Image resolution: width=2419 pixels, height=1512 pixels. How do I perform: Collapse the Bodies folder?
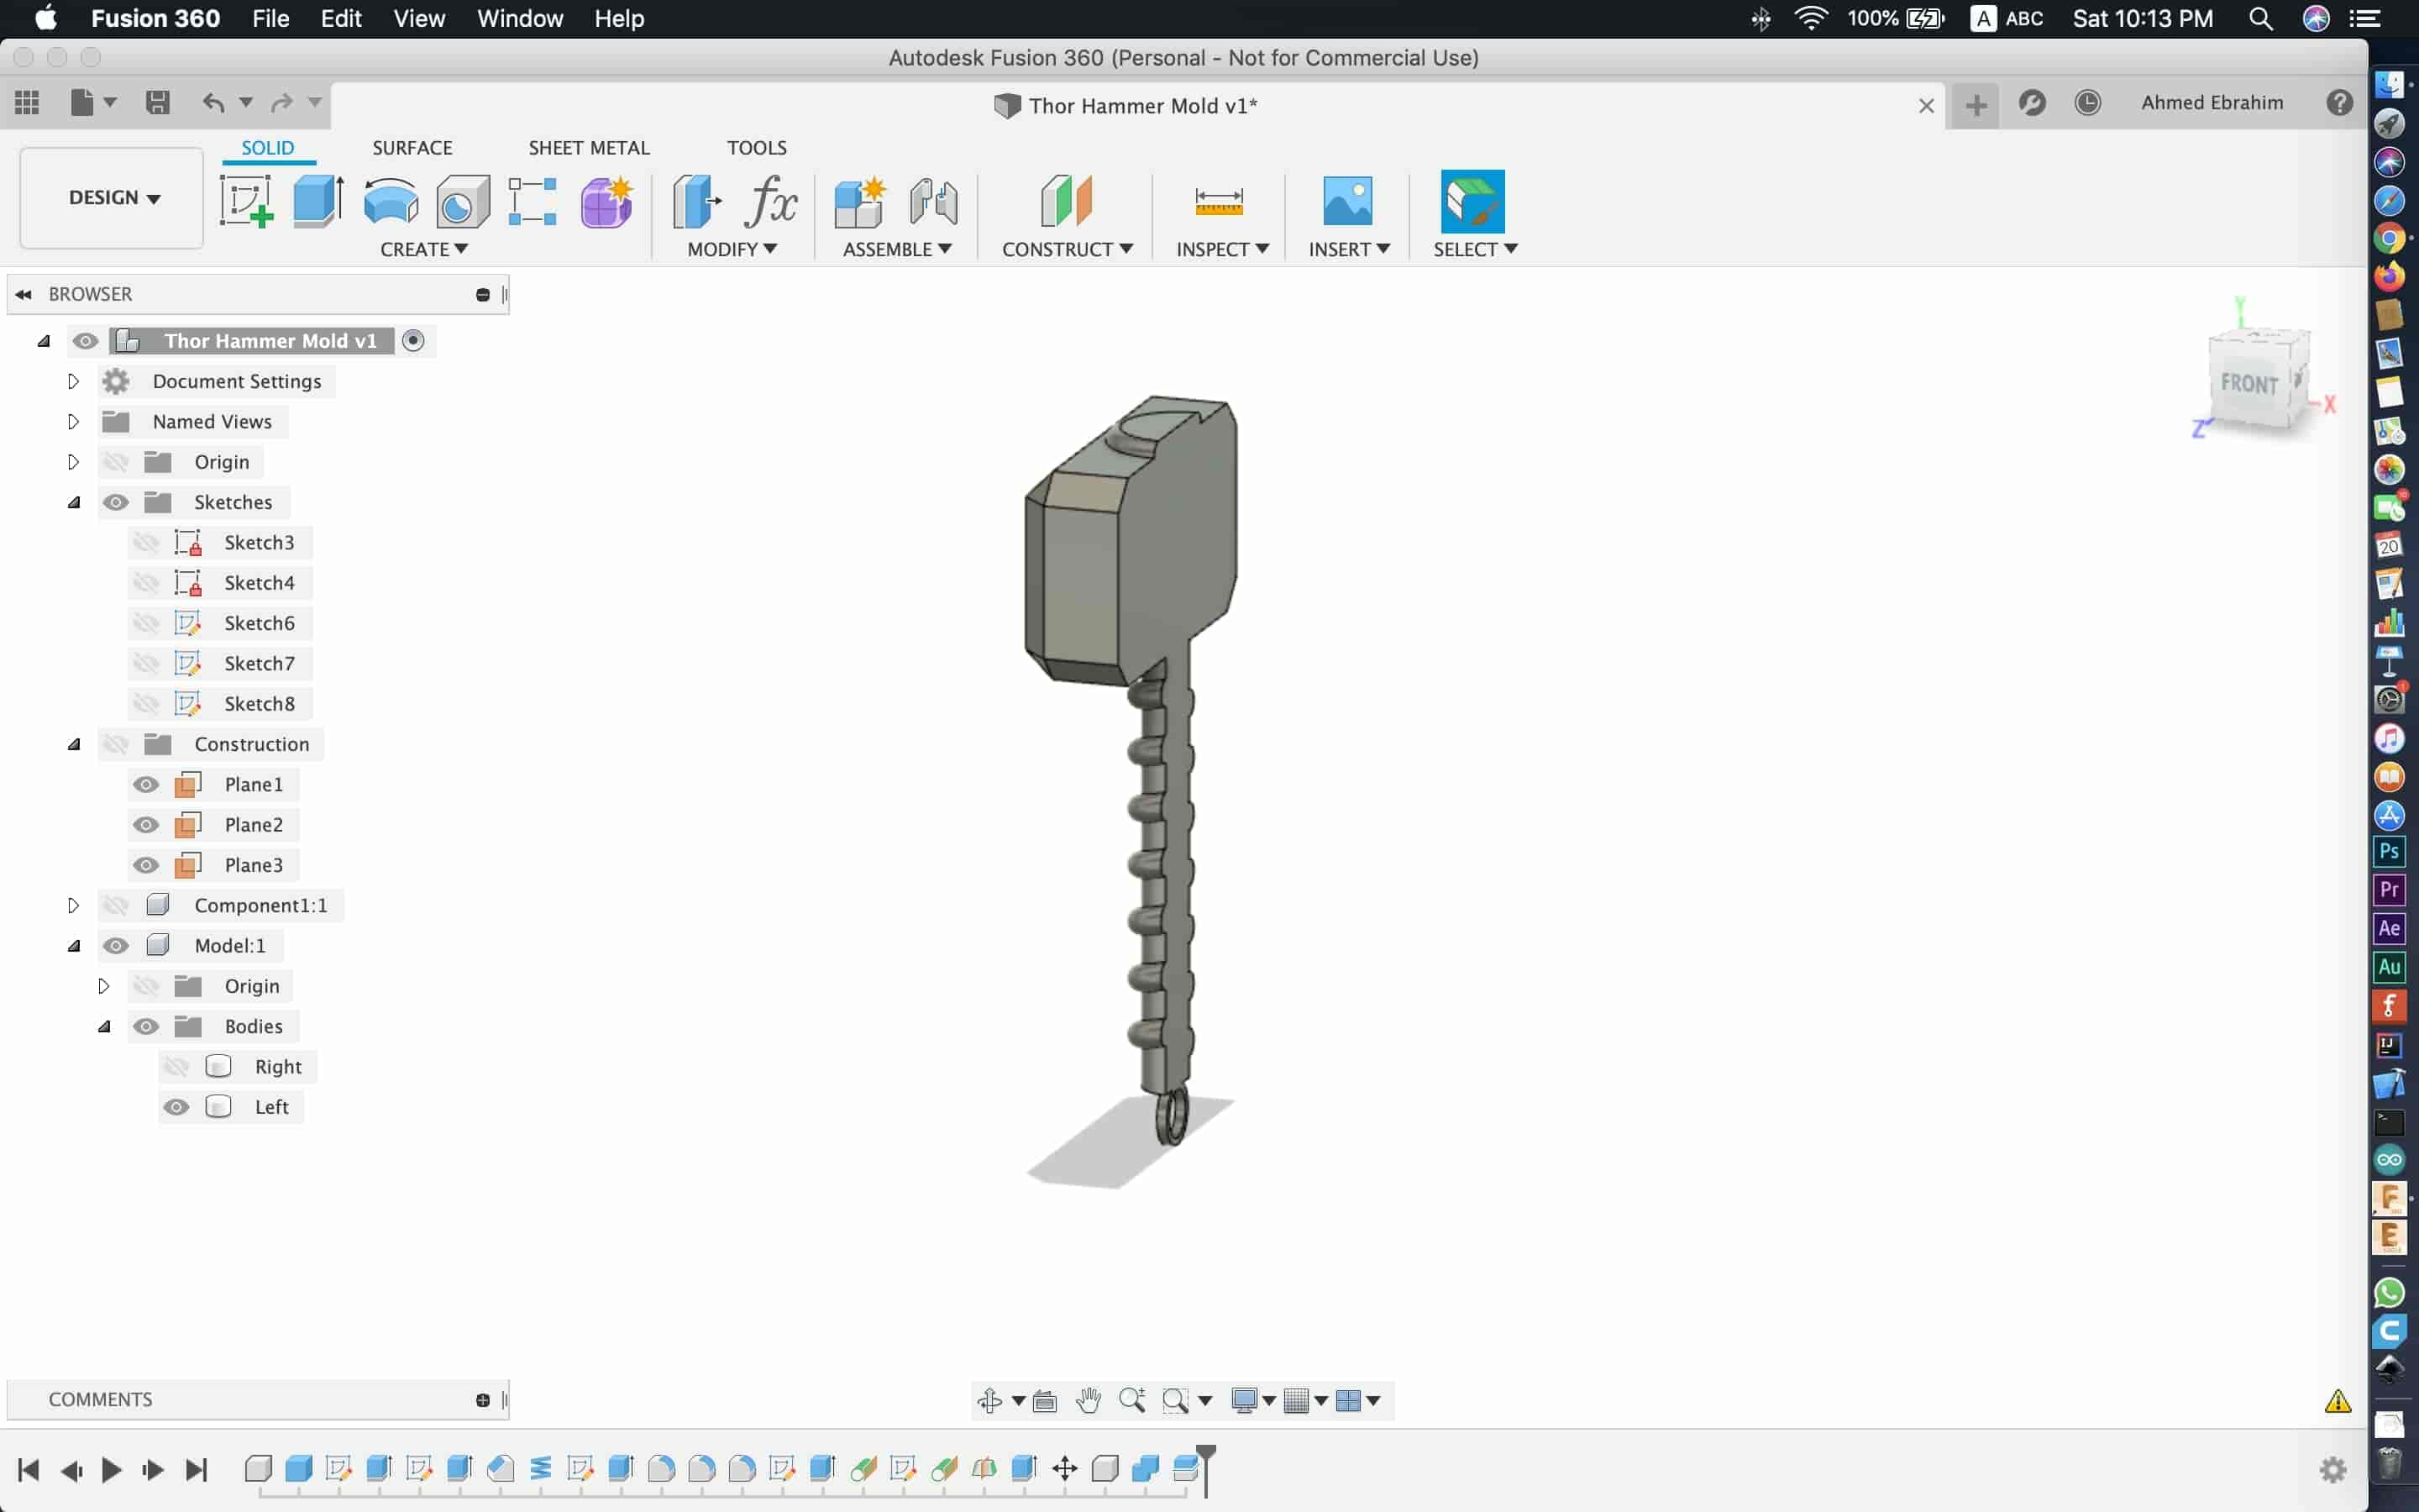click(x=103, y=1026)
